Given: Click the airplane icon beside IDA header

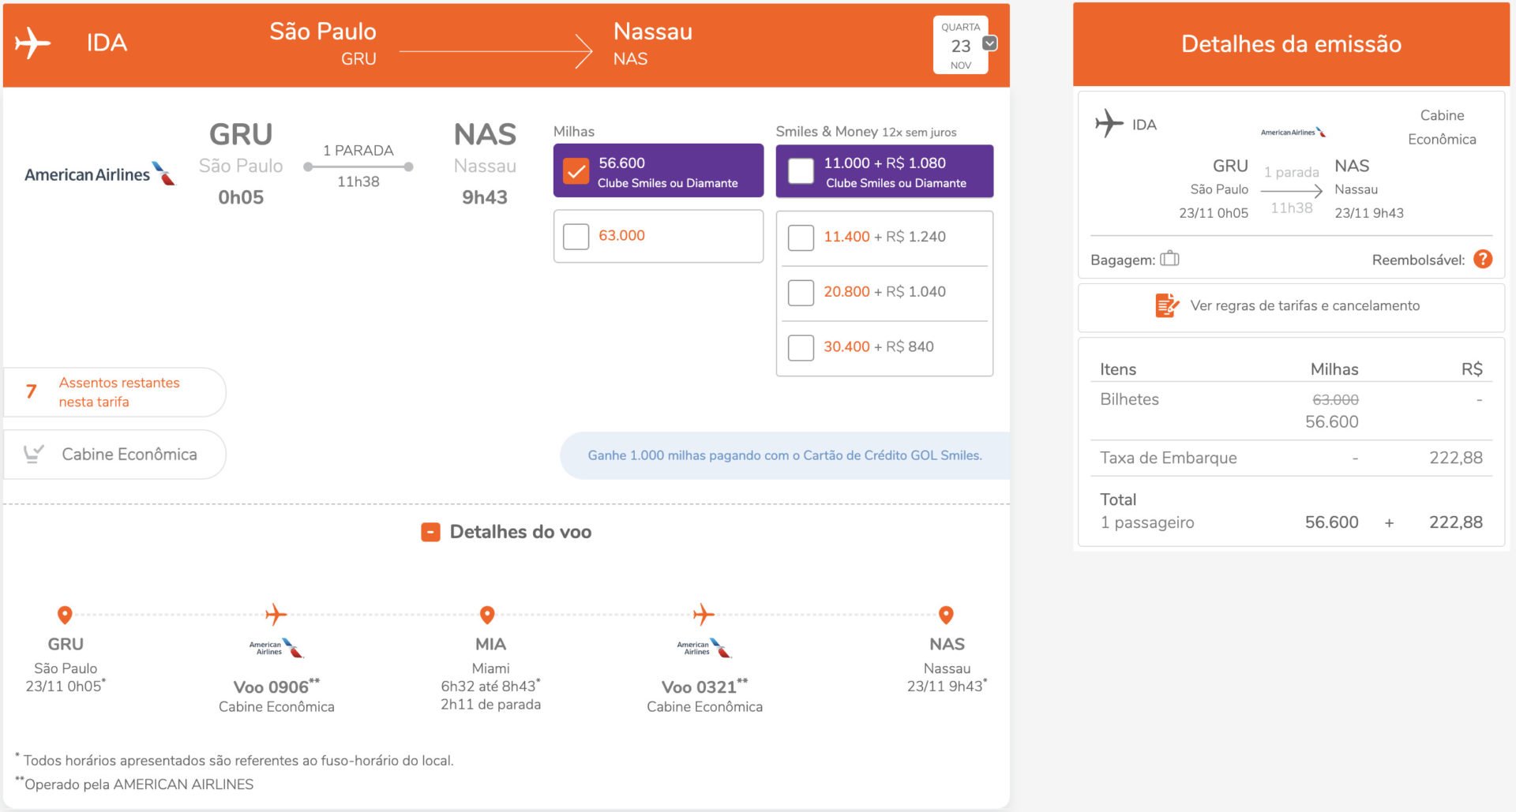Looking at the screenshot, I should pos(32,43).
